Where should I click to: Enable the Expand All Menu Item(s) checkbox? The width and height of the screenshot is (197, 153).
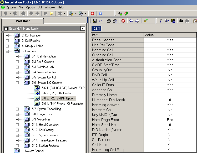coord(6,29)
